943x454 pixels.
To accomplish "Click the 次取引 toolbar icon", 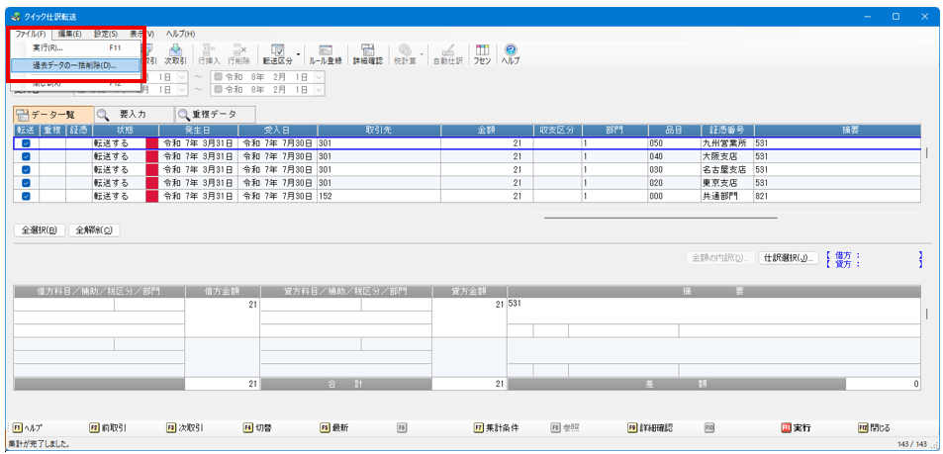I will pyautogui.click(x=175, y=53).
